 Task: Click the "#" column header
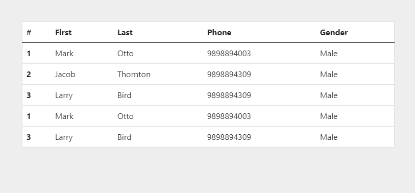(x=29, y=32)
